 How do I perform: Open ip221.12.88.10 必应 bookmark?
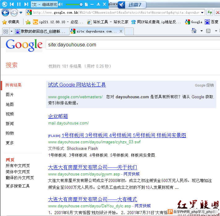tap(58, 22)
